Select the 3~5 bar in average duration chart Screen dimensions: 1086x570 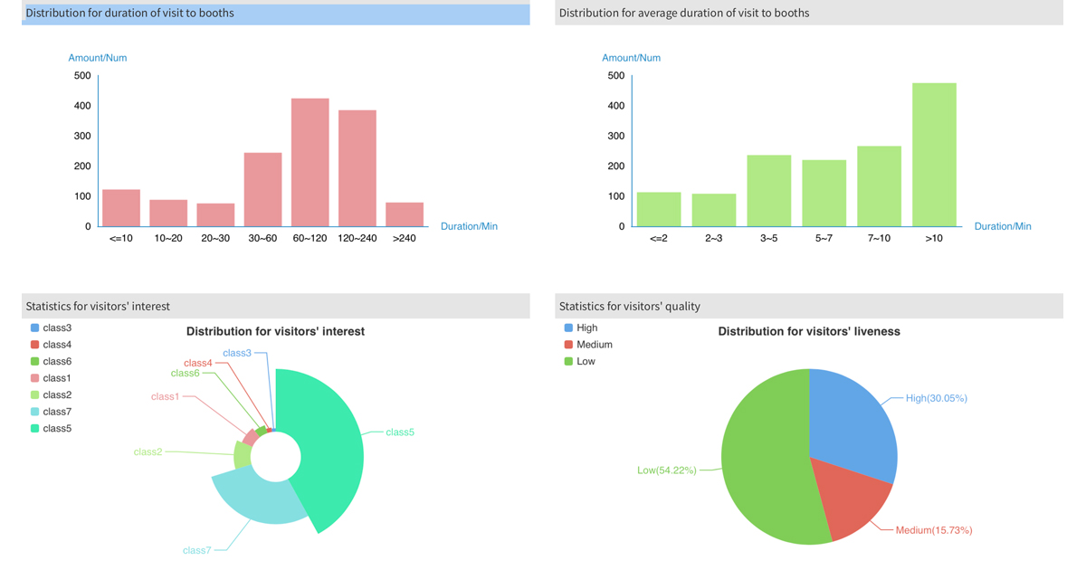[x=768, y=191]
